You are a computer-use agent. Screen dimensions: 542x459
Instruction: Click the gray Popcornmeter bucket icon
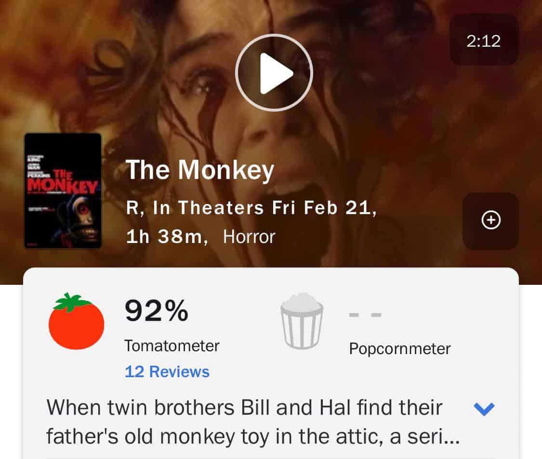(302, 321)
